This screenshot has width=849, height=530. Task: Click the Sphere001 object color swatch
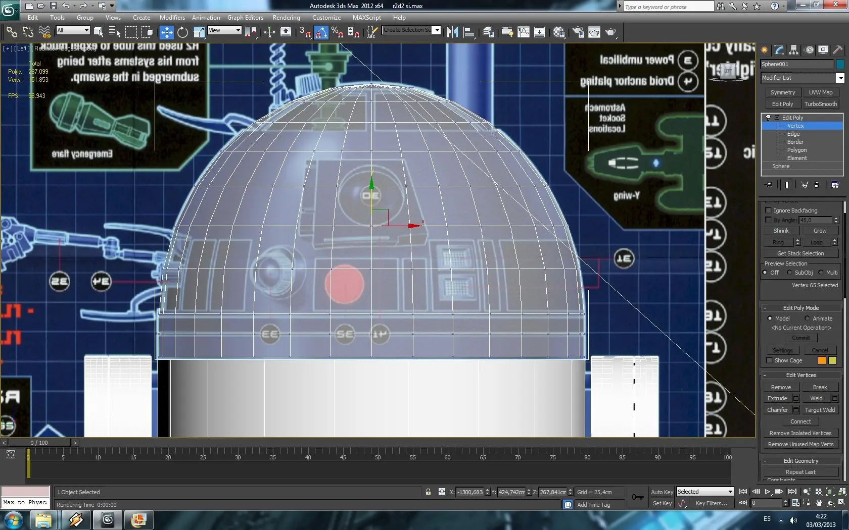tap(840, 64)
